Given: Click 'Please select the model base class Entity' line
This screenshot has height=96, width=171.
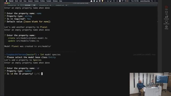Looking at the screenshot, I should click(30, 57).
